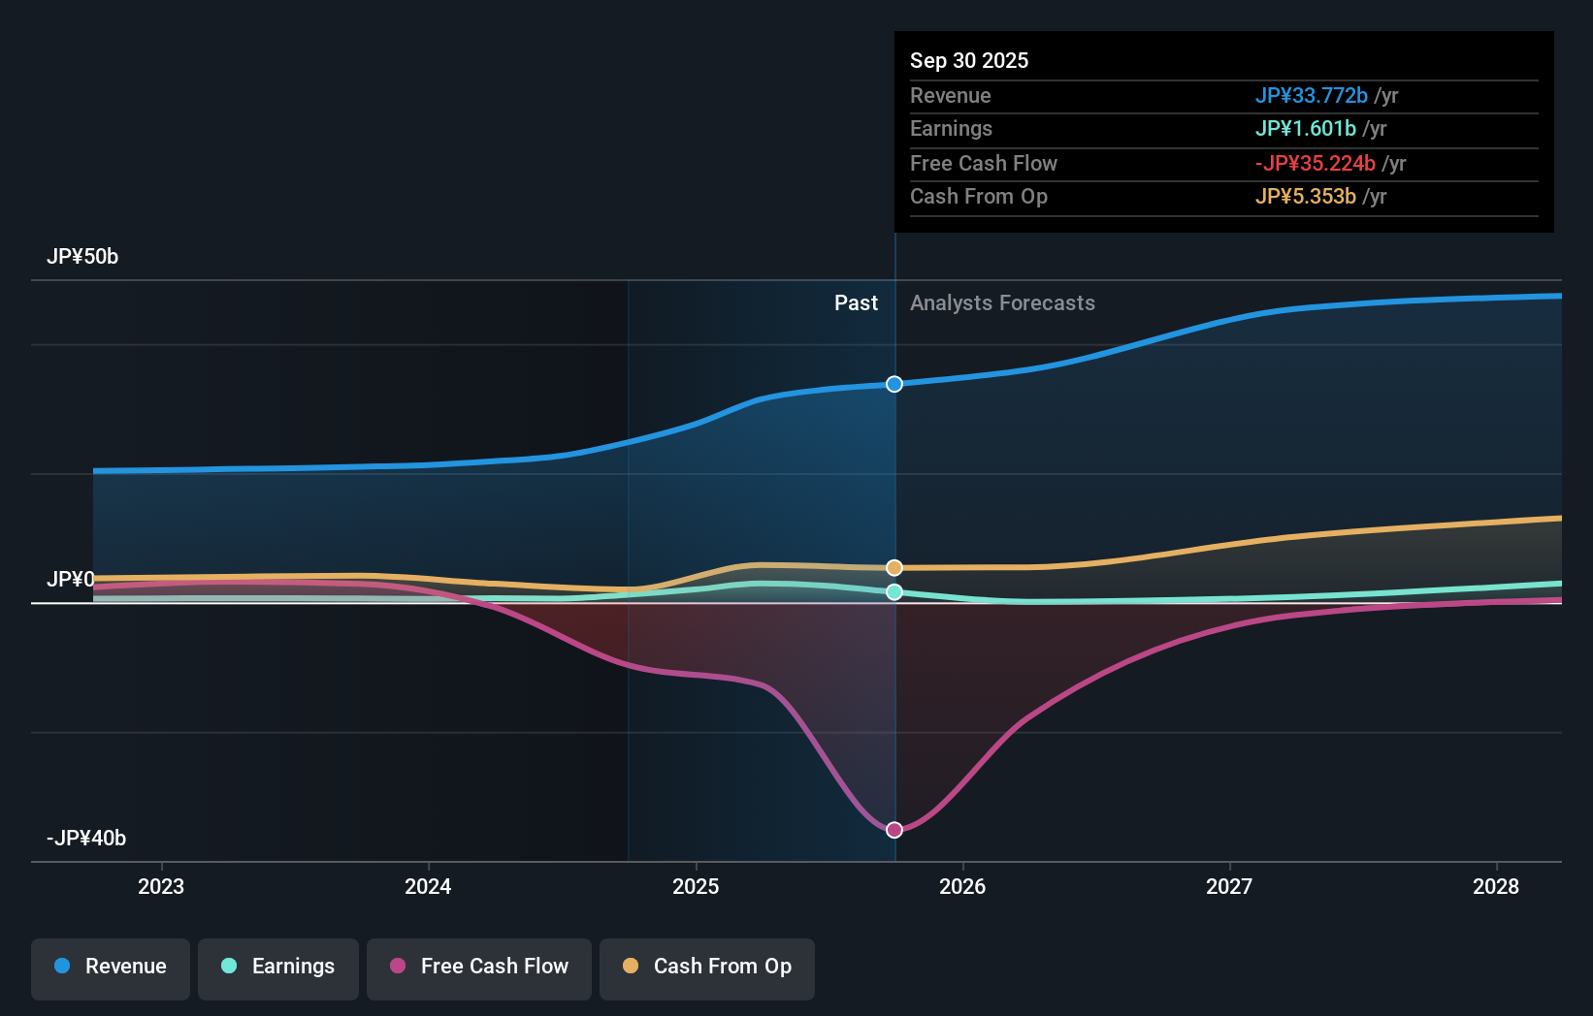Select the teal Earnings marker on the divider line
The image size is (1593, 1016).
(894, 592)
